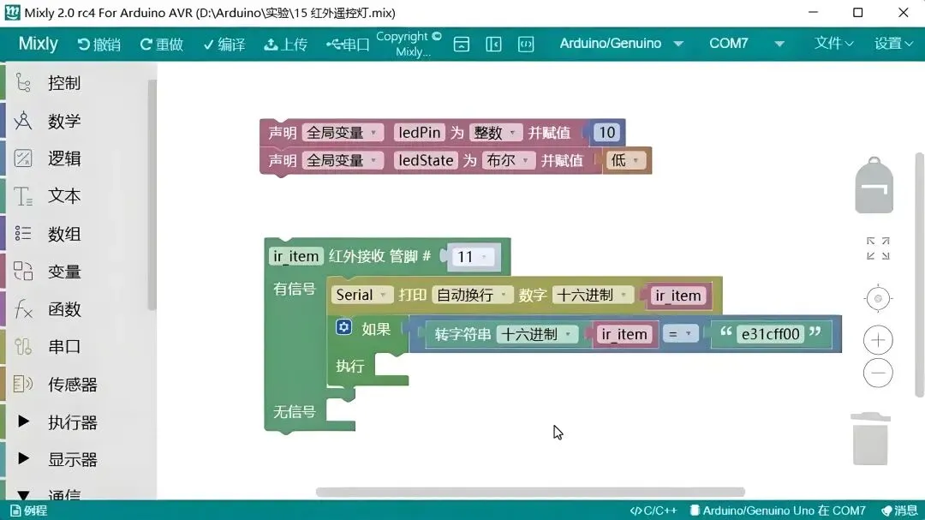925x520 pixels.
Task: Click 撤销 undo button
Action: click(99, 45)
